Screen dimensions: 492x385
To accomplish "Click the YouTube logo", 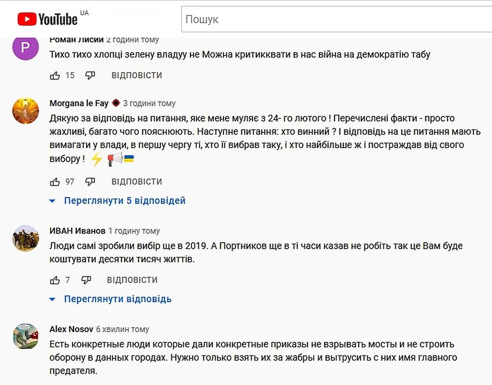I will point(48,19).
